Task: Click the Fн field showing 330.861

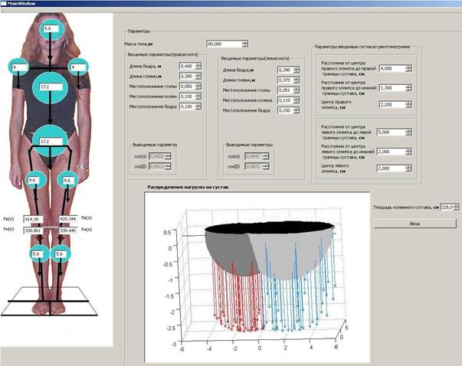Action: (x=33, y=230)
